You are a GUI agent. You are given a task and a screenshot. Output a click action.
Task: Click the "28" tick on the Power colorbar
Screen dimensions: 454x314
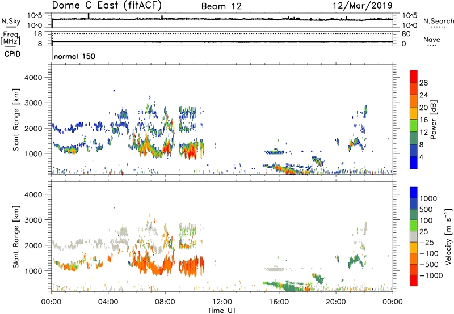tap(423, 83)
